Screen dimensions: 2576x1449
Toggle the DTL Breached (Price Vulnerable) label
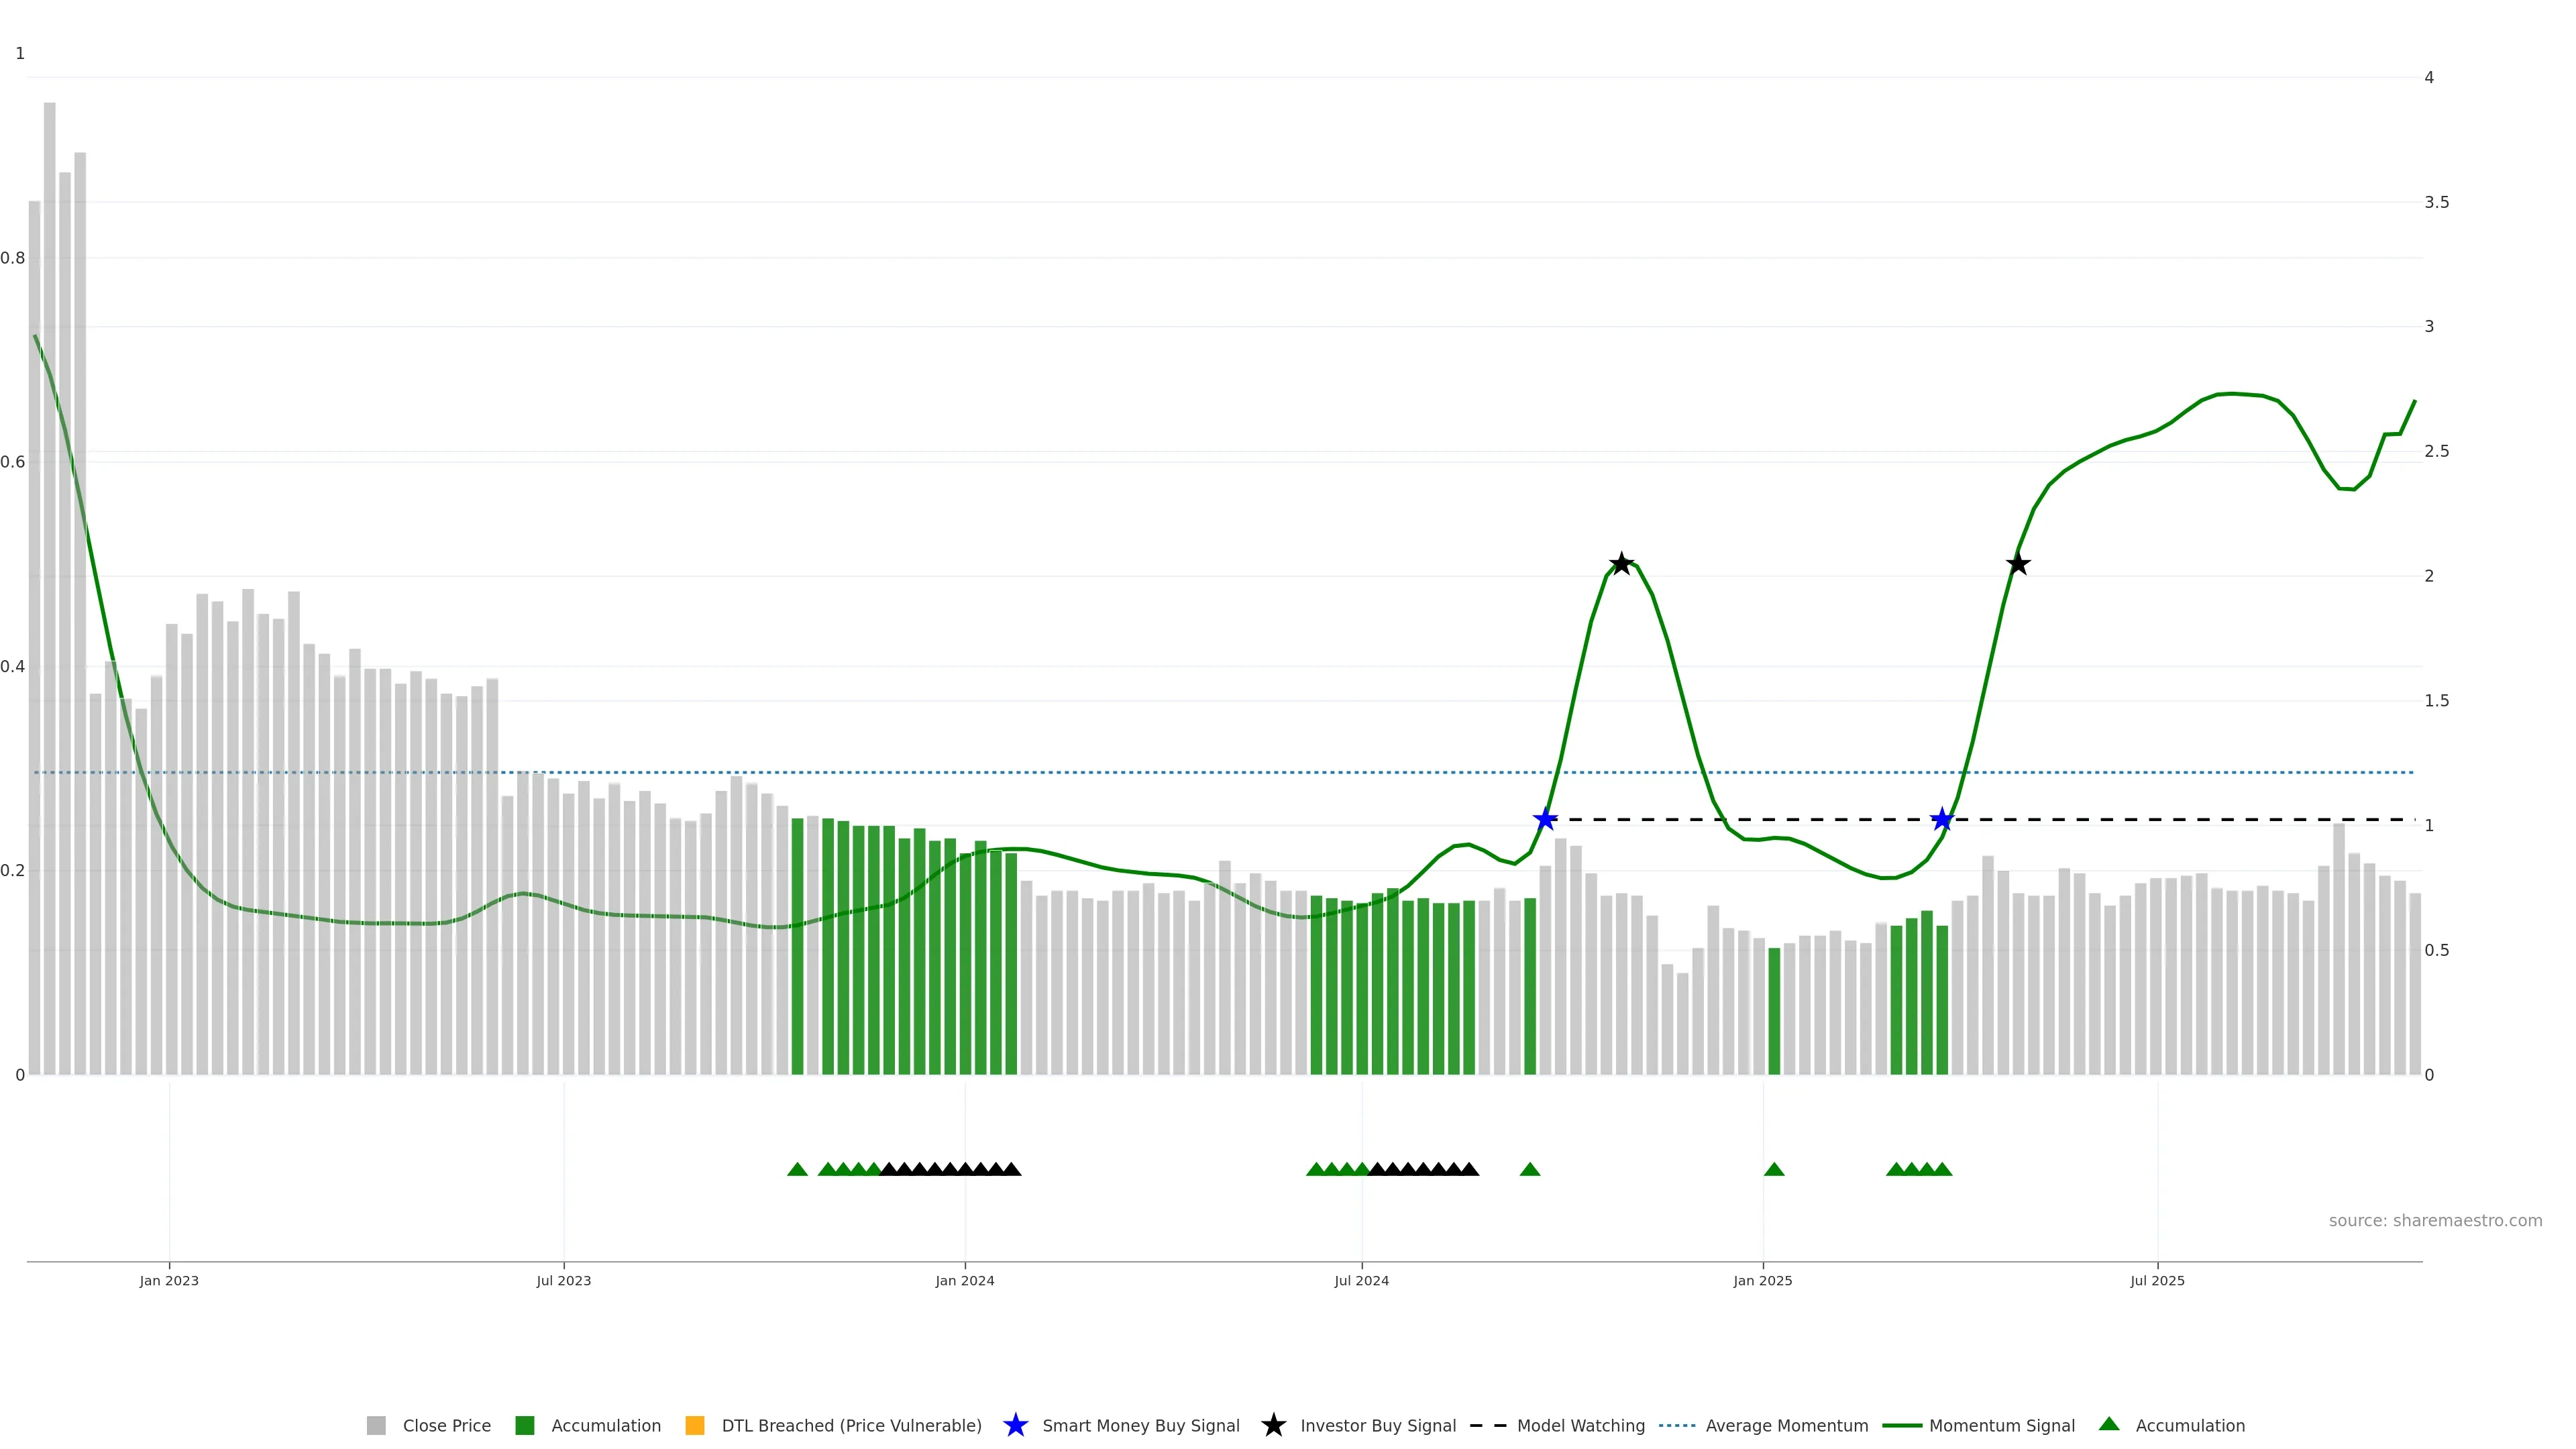851,1425
